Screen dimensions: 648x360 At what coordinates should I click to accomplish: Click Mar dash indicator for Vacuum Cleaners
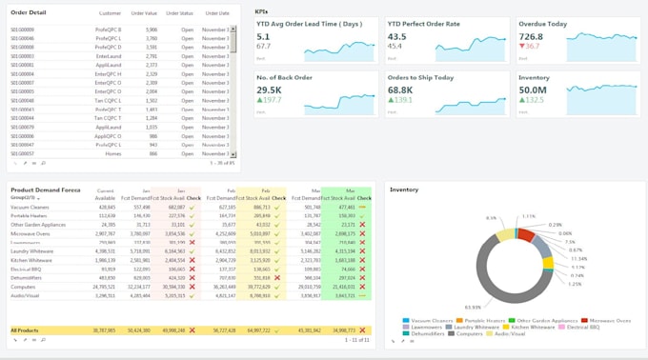pos(362,208)
